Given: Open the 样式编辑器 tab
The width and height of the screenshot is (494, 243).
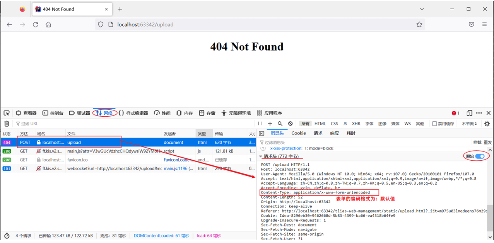Looking at the screenshot, I should [x=133, y=113].
